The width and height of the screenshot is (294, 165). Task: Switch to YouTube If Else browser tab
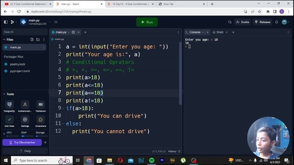28,4
